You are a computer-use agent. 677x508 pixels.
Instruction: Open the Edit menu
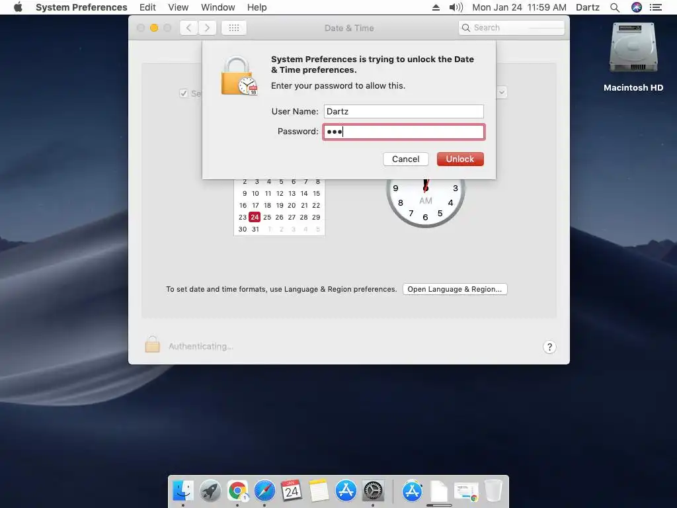147,7
